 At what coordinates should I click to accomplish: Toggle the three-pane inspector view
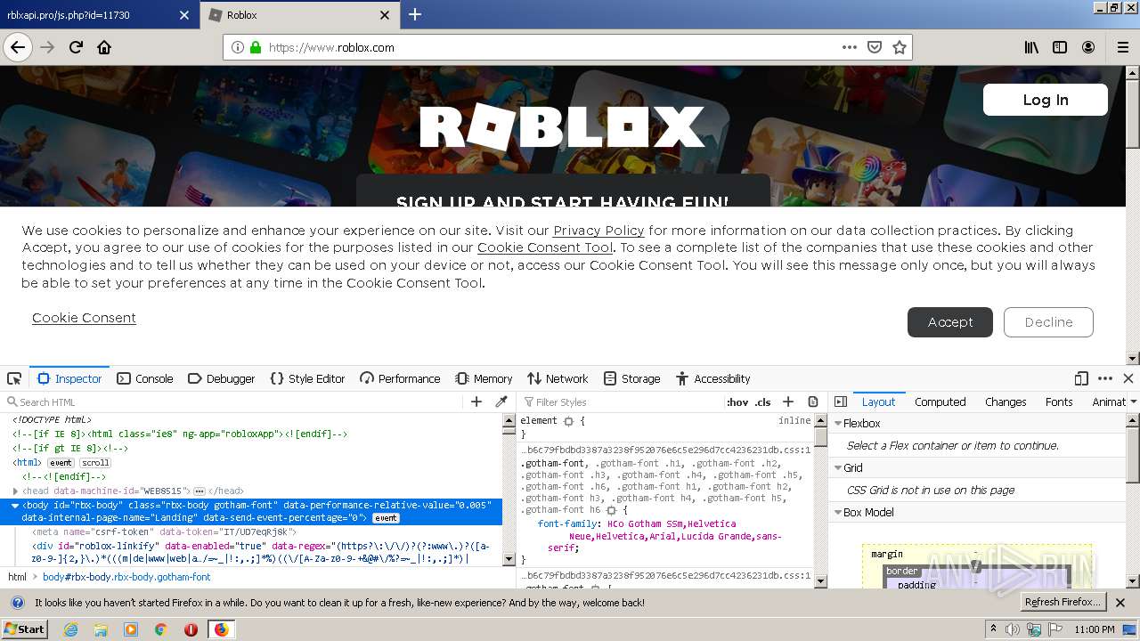click(841, 402)
